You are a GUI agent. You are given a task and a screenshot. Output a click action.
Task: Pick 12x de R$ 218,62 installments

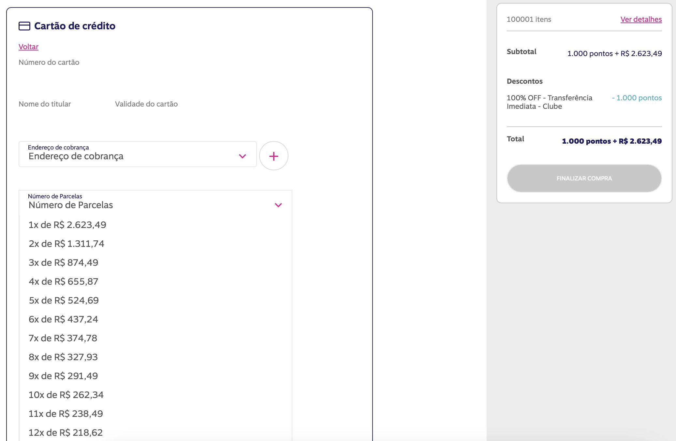click(155, 433)
